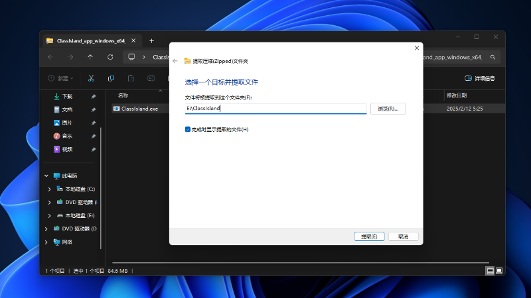Select the ClassIsland_app_windows_x64 tab
This screenshot has height=298, width=531.
[x=86, y=40]
